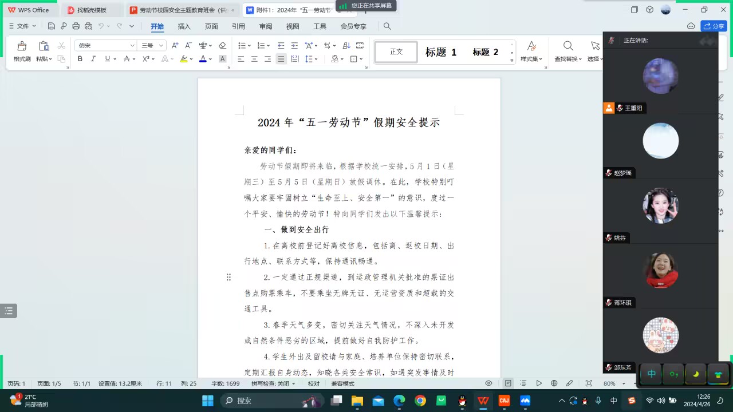The height and width of the screenshot is (412, 733).
Task: Click the clear formatting eraser icon
Action: (222, 45)
